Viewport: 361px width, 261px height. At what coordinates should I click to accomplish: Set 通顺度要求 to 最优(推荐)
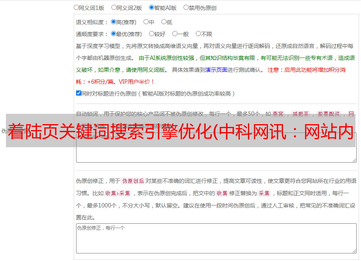click(113, 34)
